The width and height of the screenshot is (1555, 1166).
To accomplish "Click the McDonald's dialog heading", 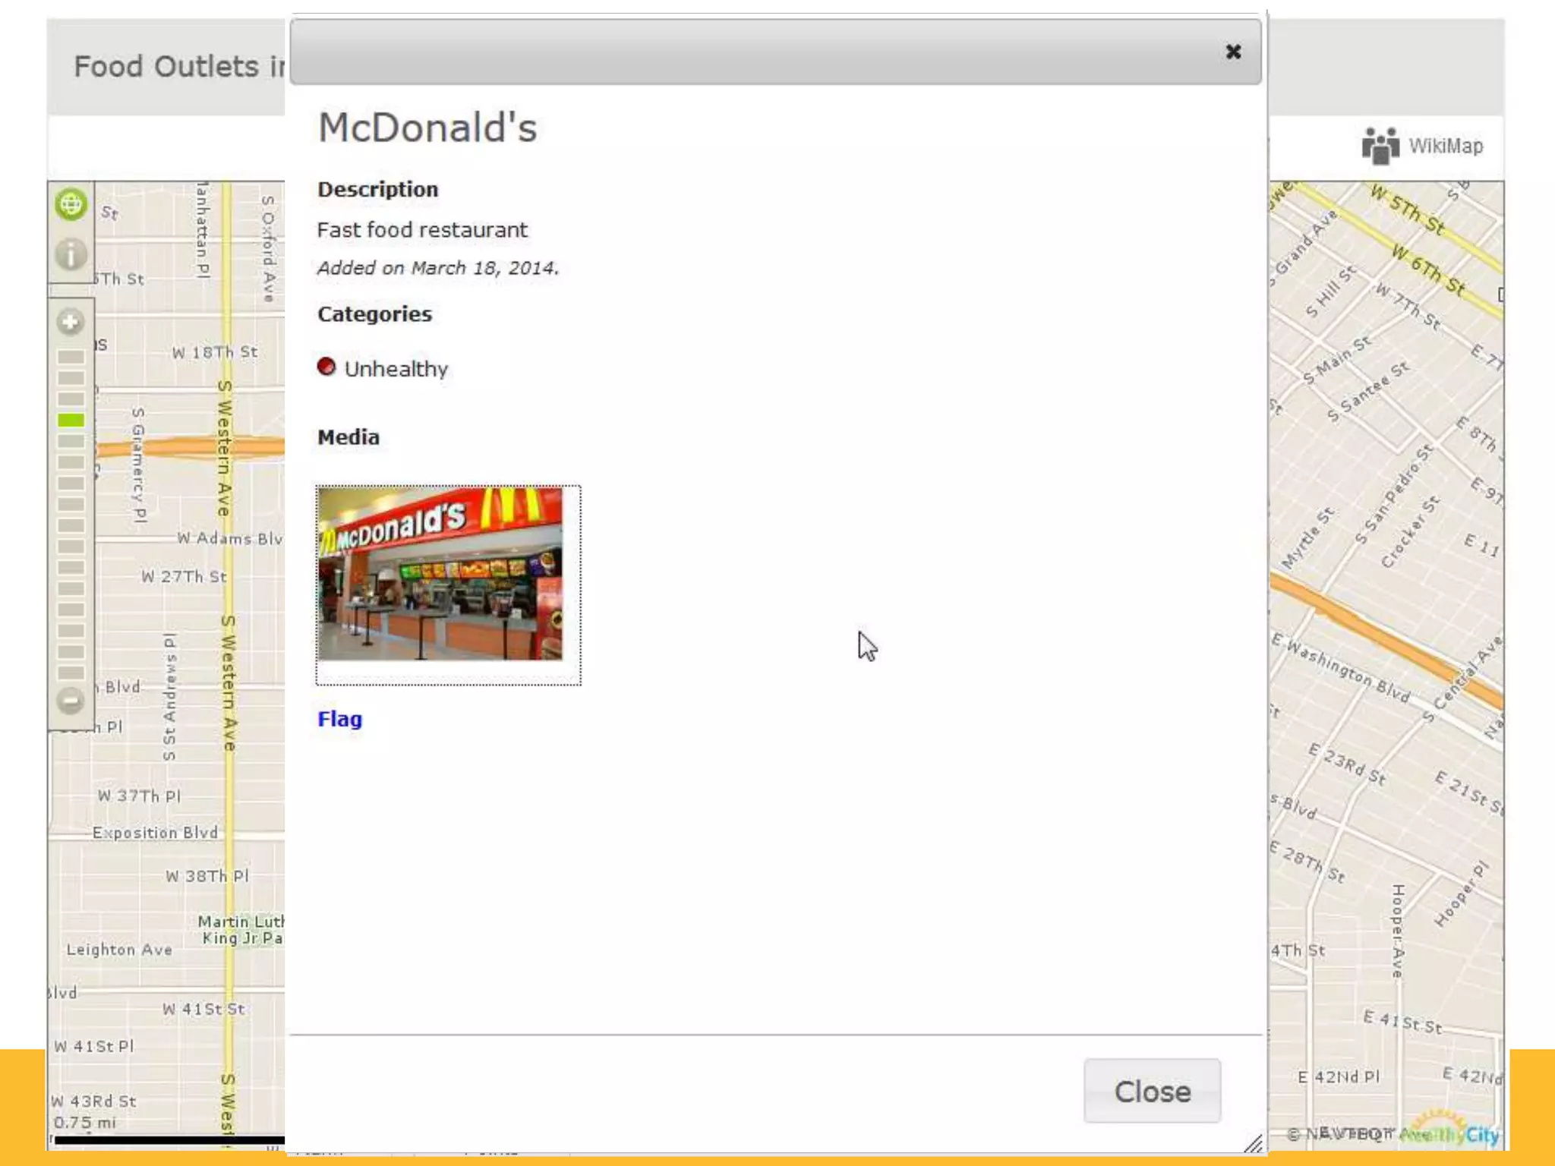I will [x=427, y=128].
